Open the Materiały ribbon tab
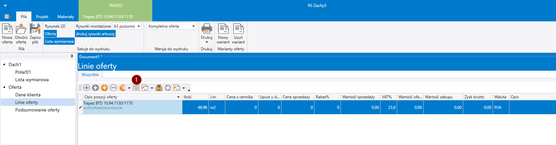This screenshot has width=556, height=145. click(x=65, y=17)
